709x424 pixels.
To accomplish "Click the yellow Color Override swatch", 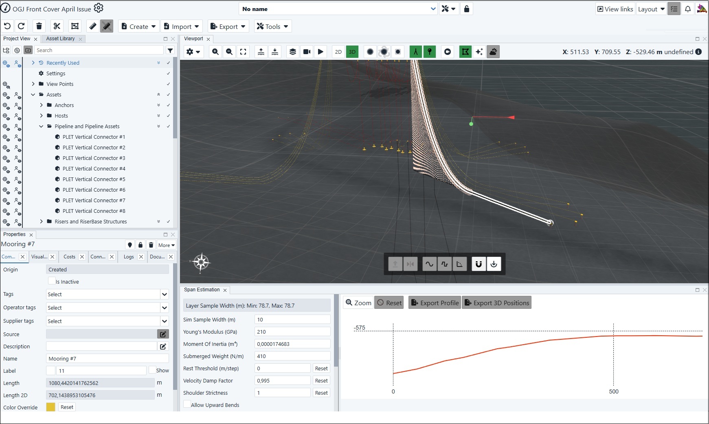I will [x=50, y=407].
